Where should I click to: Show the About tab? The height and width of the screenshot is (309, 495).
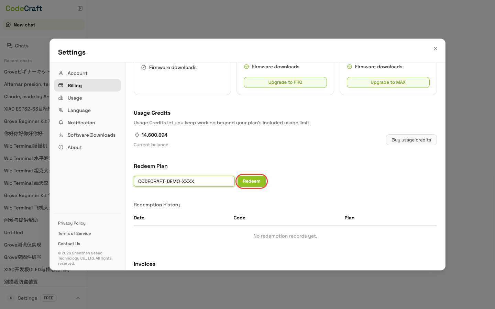tap(87, 147)
